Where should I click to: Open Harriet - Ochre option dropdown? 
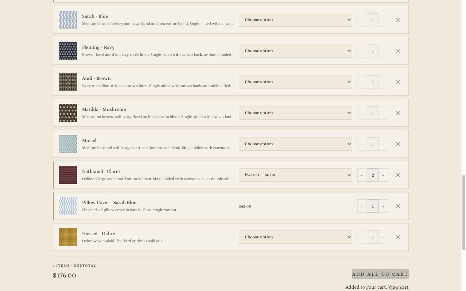click(295, 237)
